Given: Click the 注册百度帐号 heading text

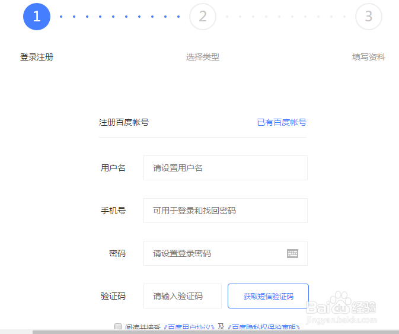Looking at the screenshot, I should coord(124,122).
